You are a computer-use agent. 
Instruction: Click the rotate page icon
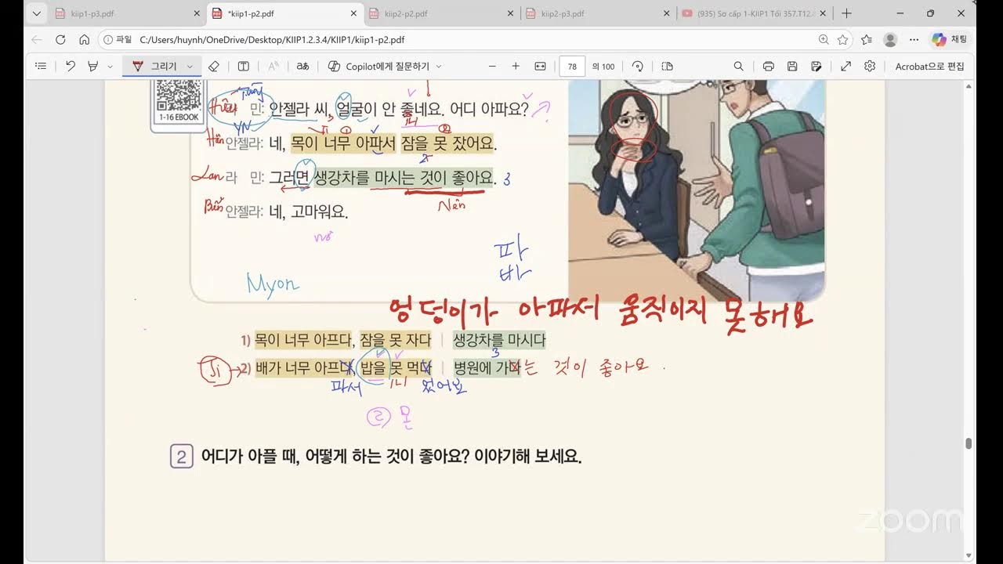click(638, 67)
